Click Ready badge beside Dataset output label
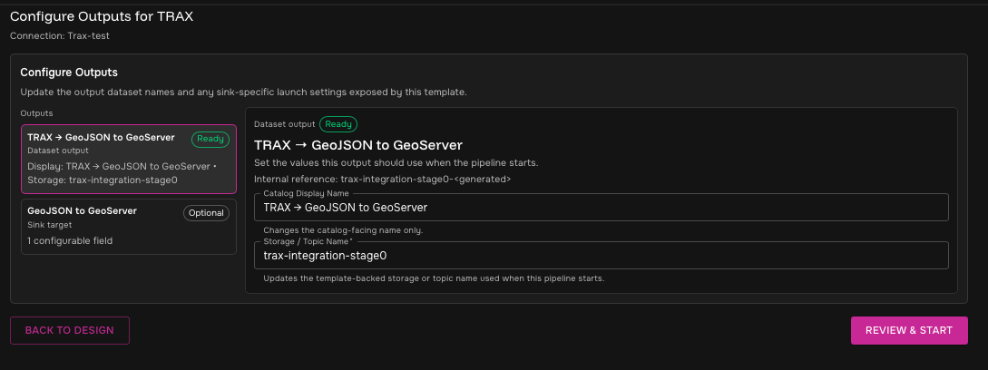 click(338, 124)
